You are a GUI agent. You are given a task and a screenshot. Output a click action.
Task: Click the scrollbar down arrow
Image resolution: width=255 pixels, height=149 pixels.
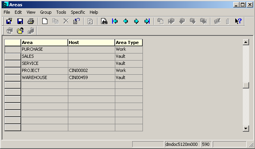coord(246,129)
